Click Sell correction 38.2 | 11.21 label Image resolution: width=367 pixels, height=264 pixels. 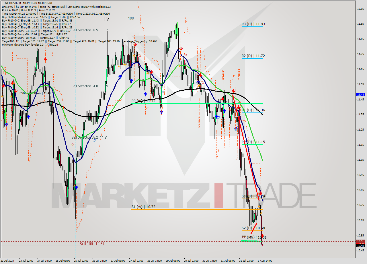(x=90, y=137)
